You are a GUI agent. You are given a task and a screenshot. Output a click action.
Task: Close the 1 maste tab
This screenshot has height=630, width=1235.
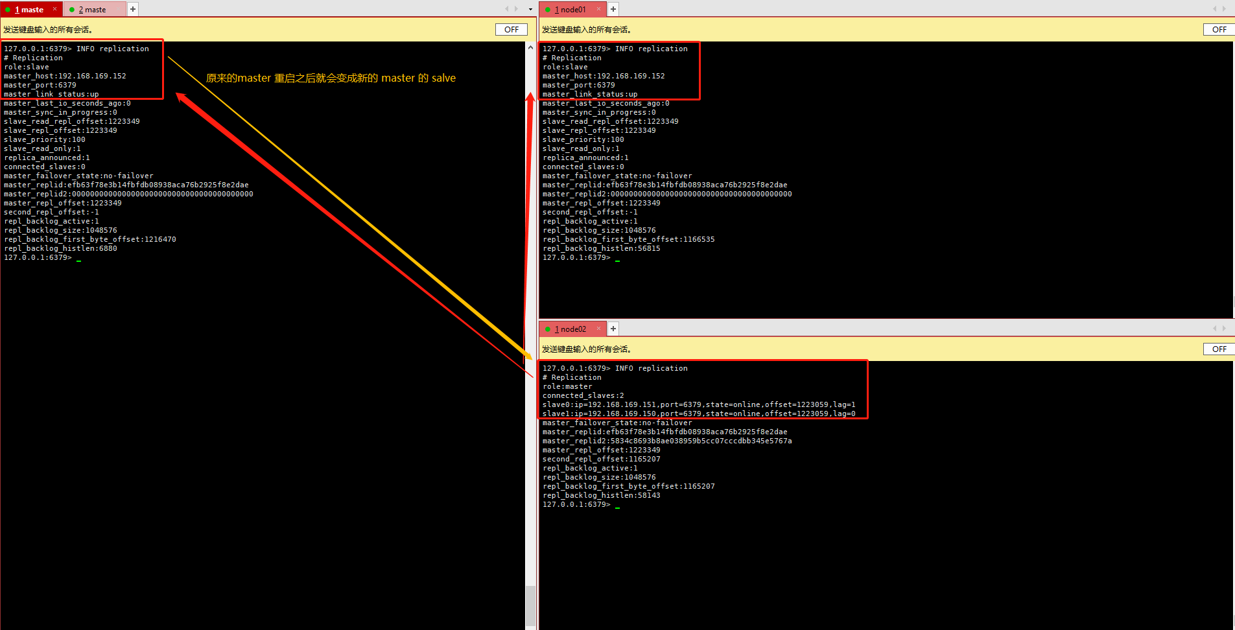point(54,9)
